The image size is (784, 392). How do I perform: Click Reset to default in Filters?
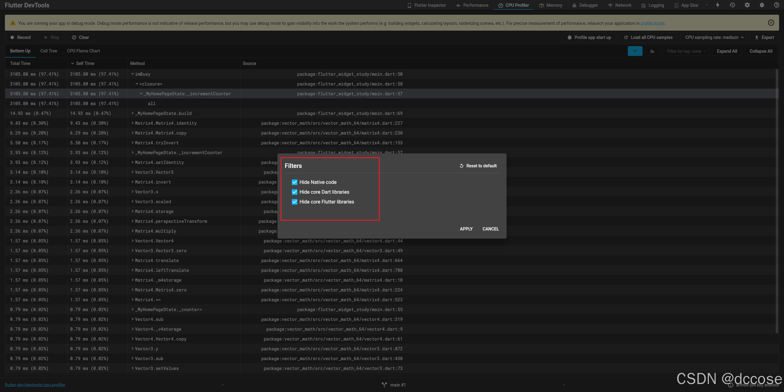coord(478,166)
